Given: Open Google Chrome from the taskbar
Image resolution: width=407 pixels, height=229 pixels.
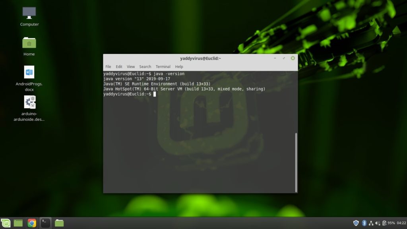Looking at the screenshot, I should [31, 223].
